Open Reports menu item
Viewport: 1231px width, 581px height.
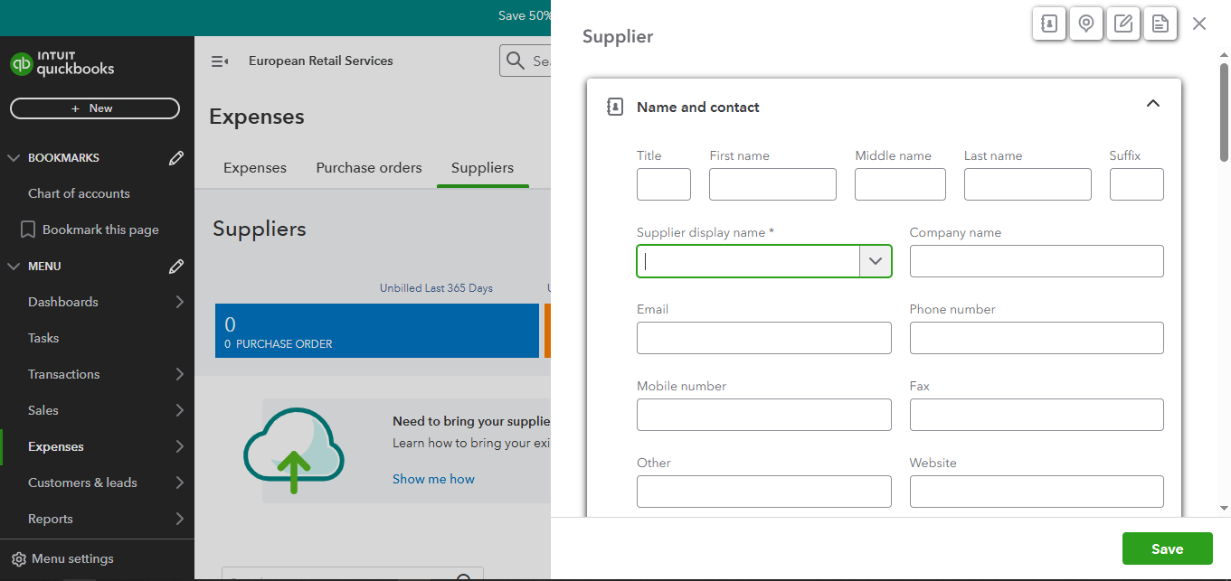[51, 519]
